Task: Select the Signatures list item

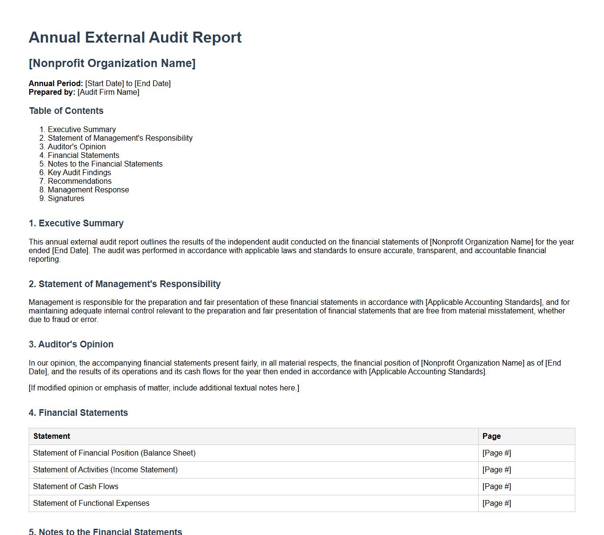Action: pos(66,198)
